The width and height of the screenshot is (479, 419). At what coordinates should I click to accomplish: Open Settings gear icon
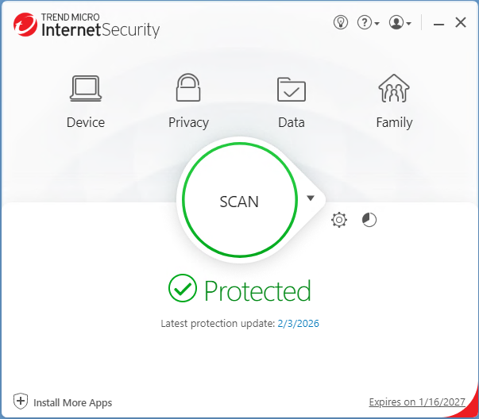point(339,220)
